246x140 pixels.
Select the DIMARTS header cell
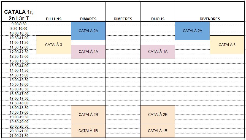pyautogui.click(x=88, y=12)
